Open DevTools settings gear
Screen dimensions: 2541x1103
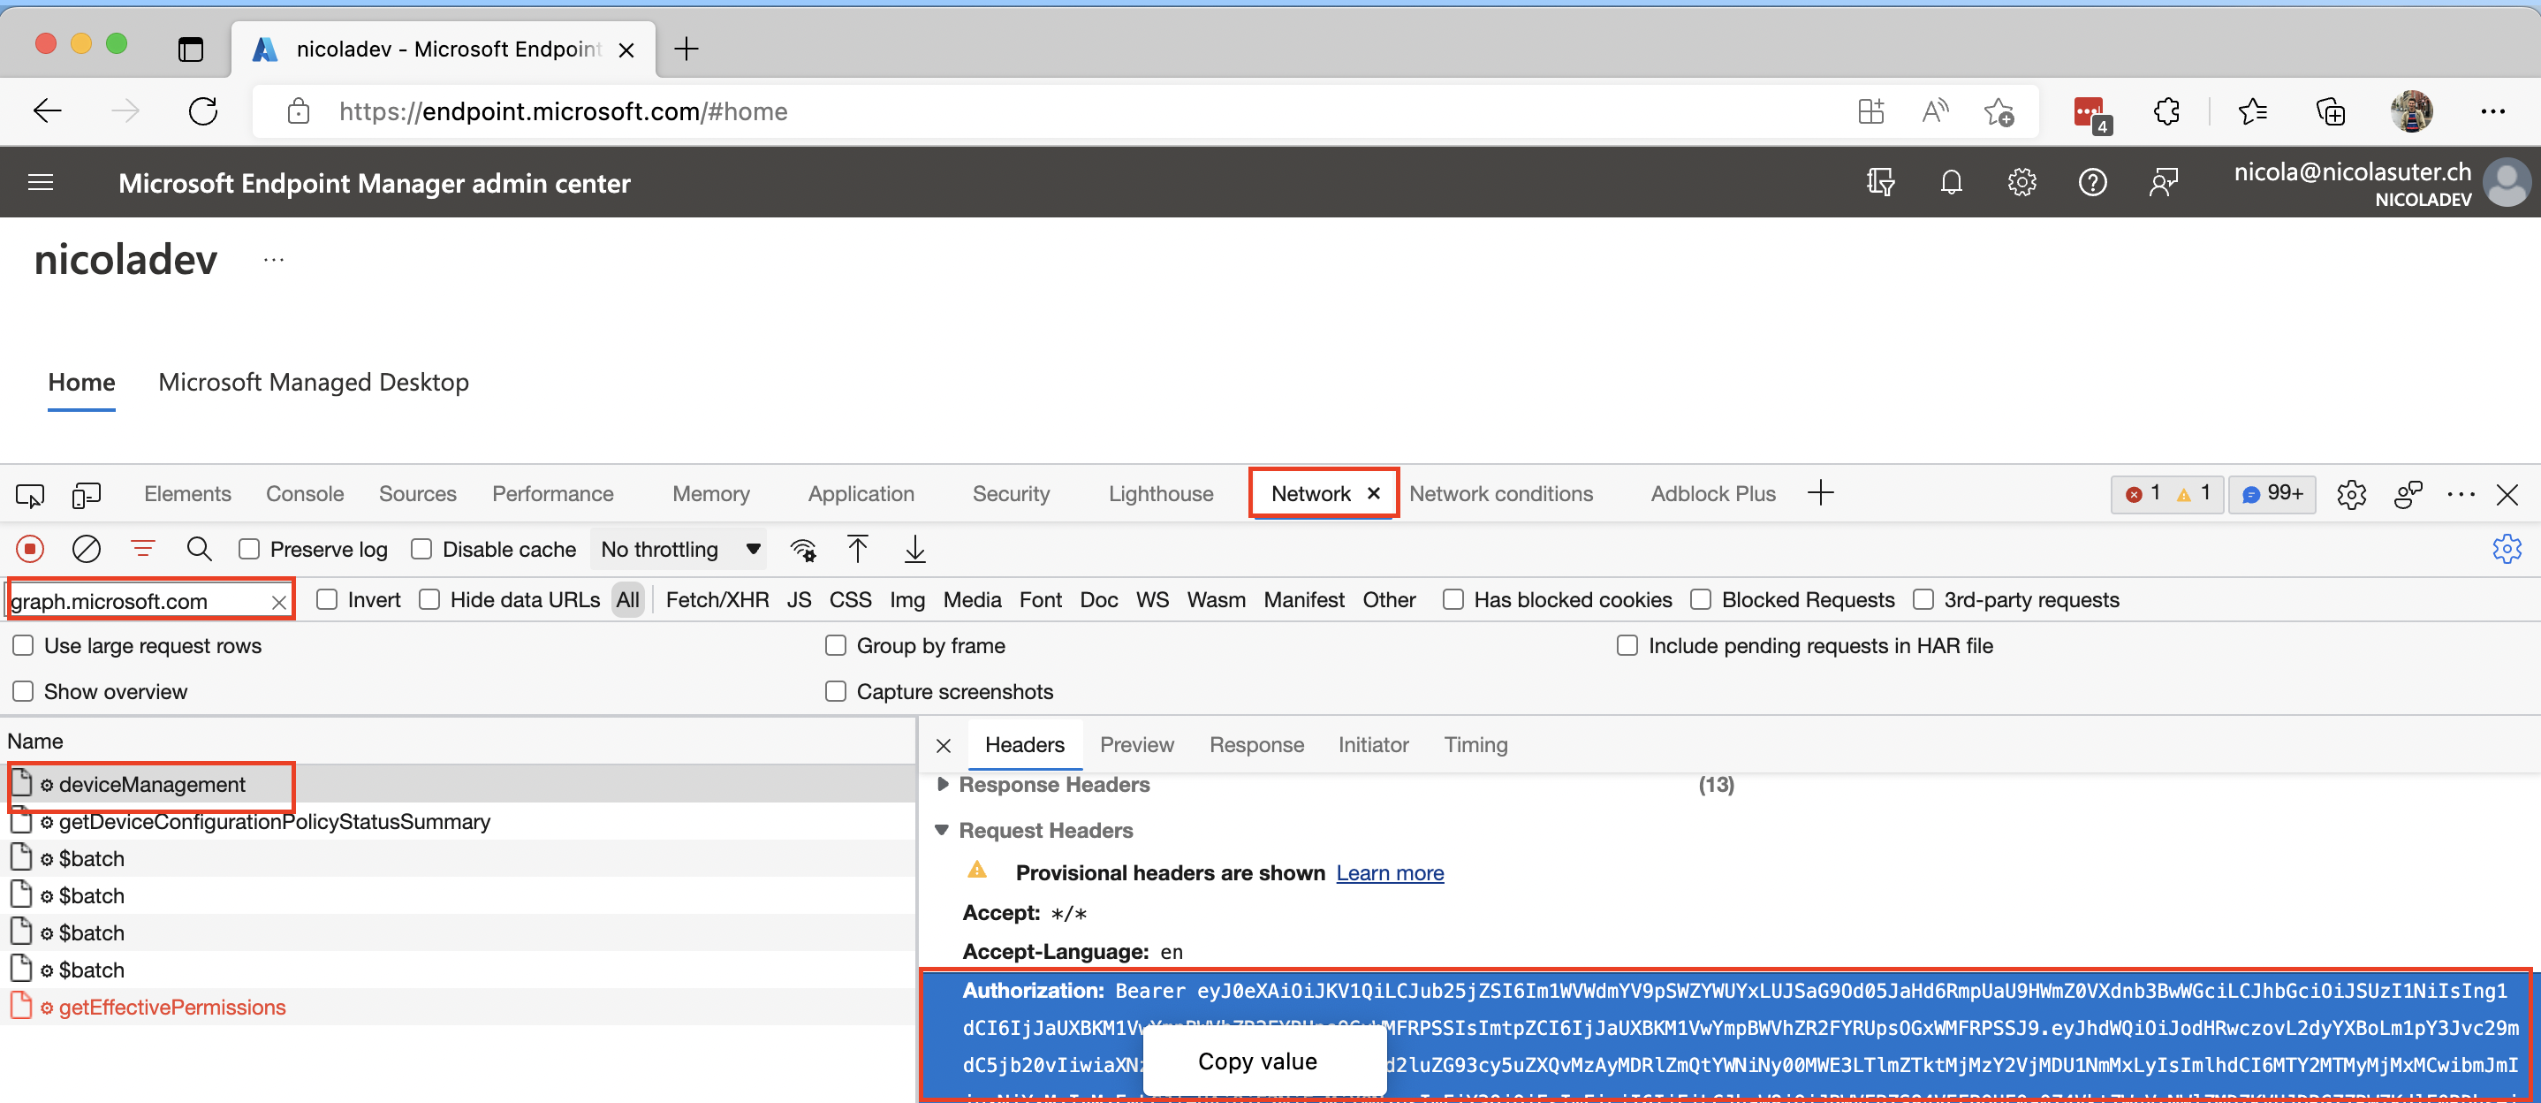pos(2352,494)
